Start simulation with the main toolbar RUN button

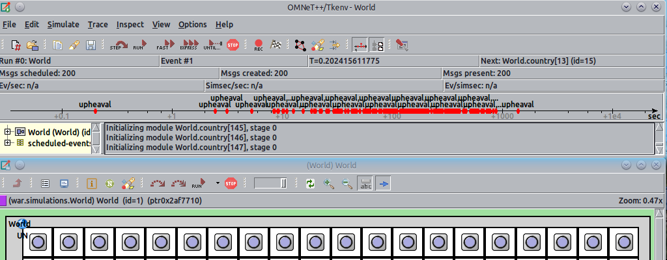(139, 45)
